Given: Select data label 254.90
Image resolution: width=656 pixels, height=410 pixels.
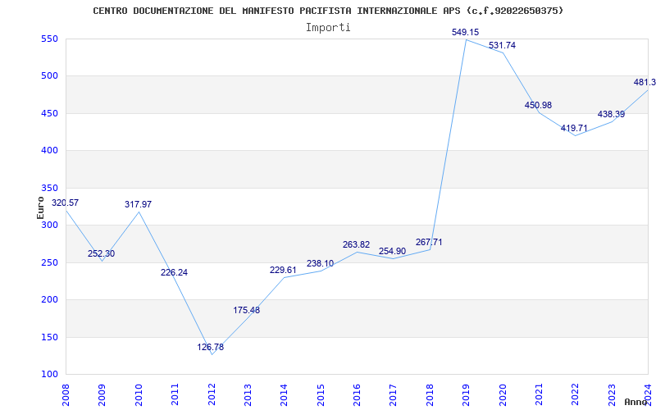Looking at the screenshot, I should tap(392, 252).
